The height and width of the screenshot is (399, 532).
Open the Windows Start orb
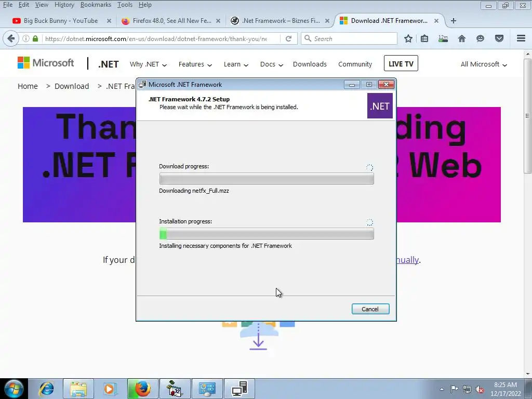point(14,389)
